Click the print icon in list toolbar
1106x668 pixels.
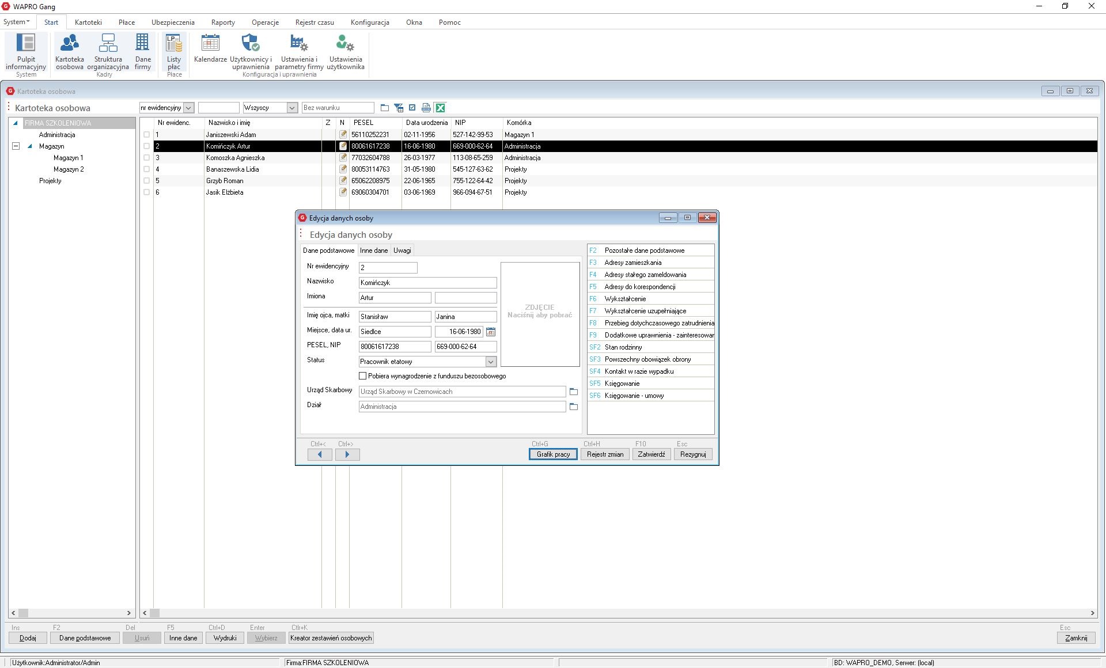click(x=426, y=108)
